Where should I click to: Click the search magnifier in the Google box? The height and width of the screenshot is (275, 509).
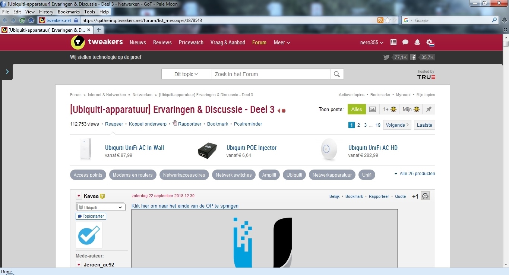point(494,20)
